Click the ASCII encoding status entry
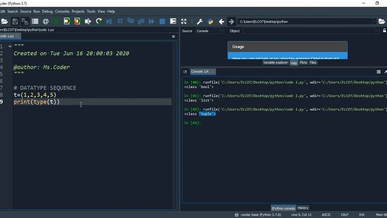Screen dimensions: 387x218 326,215
